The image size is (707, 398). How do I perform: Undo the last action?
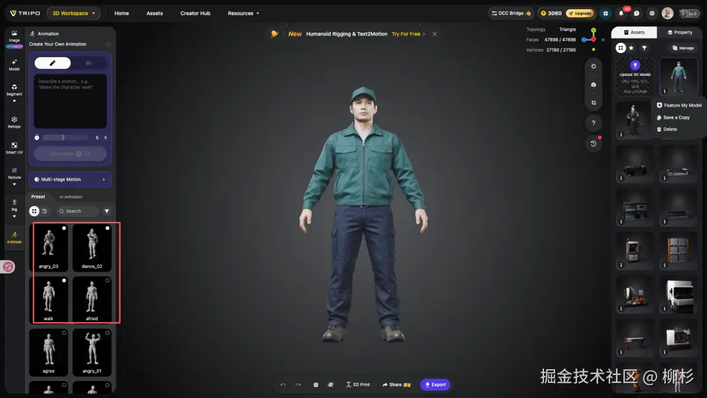(283, 384)
